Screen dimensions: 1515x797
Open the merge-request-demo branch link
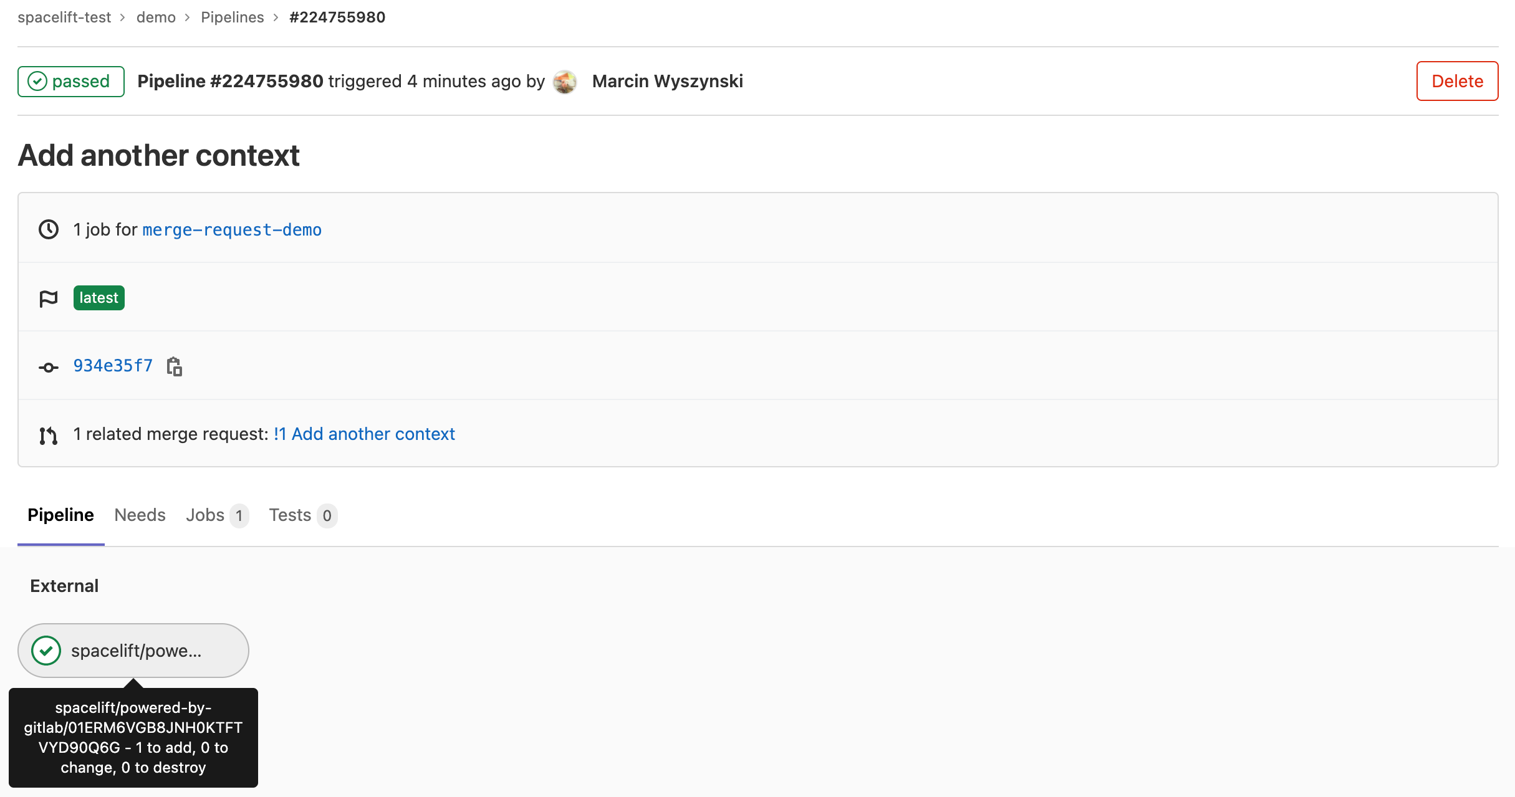[232, 230]
